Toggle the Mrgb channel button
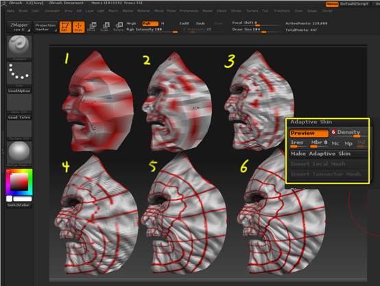Viewport: 380px width, 286px height. [x=131, y=23]
